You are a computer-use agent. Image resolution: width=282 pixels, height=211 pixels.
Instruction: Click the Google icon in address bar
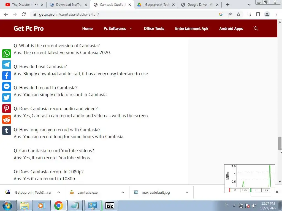[x=221, y=14]
